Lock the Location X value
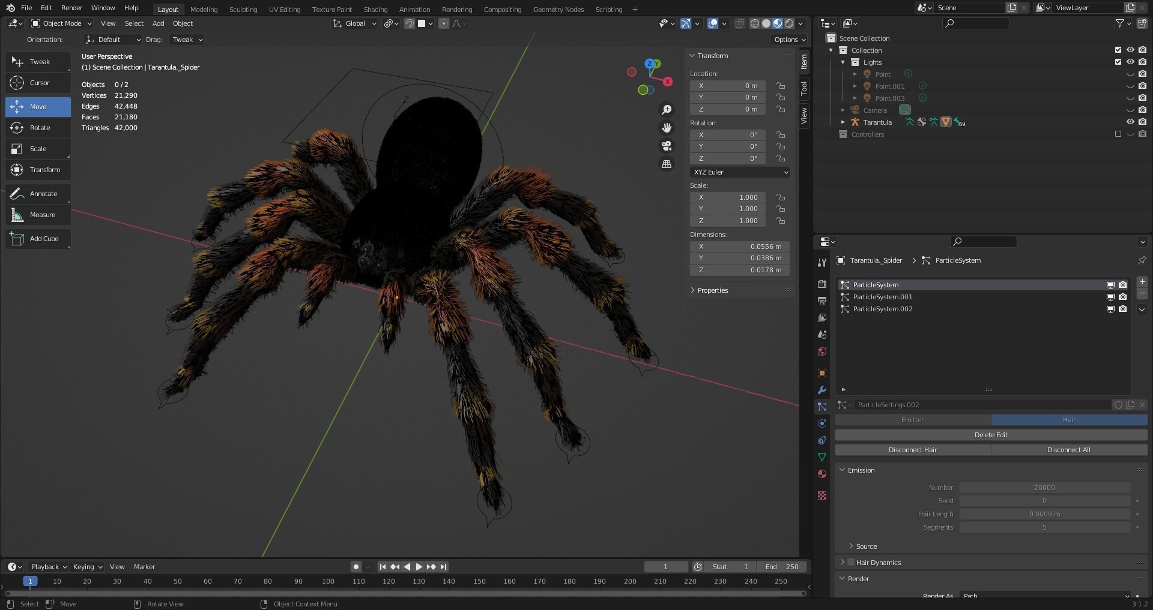 [780, 86]
